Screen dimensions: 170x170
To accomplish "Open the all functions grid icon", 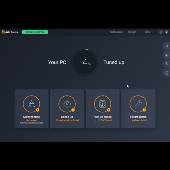I will 167,46.
